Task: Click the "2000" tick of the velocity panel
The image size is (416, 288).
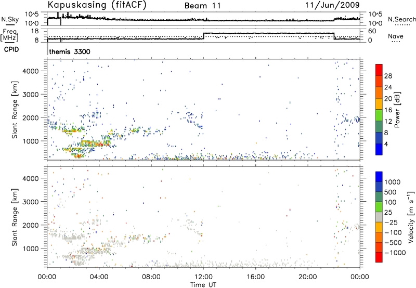Action: [x=30, y=225]
